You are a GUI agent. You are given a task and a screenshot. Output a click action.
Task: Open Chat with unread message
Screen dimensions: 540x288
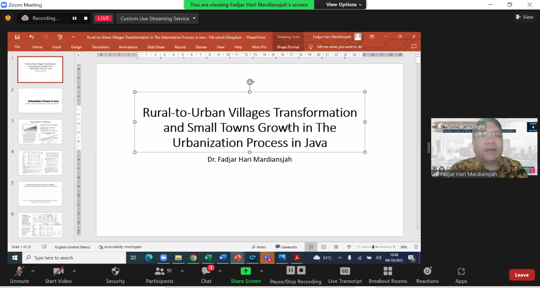tap(206, 275)
